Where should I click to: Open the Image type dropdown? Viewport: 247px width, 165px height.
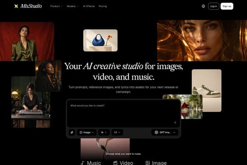click(86, 132)
